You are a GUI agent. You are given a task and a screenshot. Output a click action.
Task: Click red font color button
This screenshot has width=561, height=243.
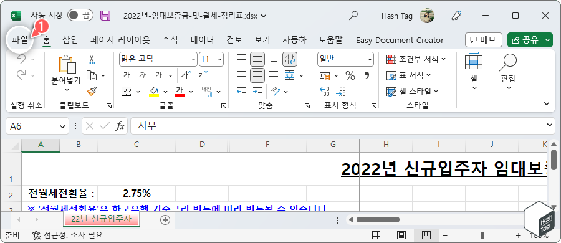[180, 92]
